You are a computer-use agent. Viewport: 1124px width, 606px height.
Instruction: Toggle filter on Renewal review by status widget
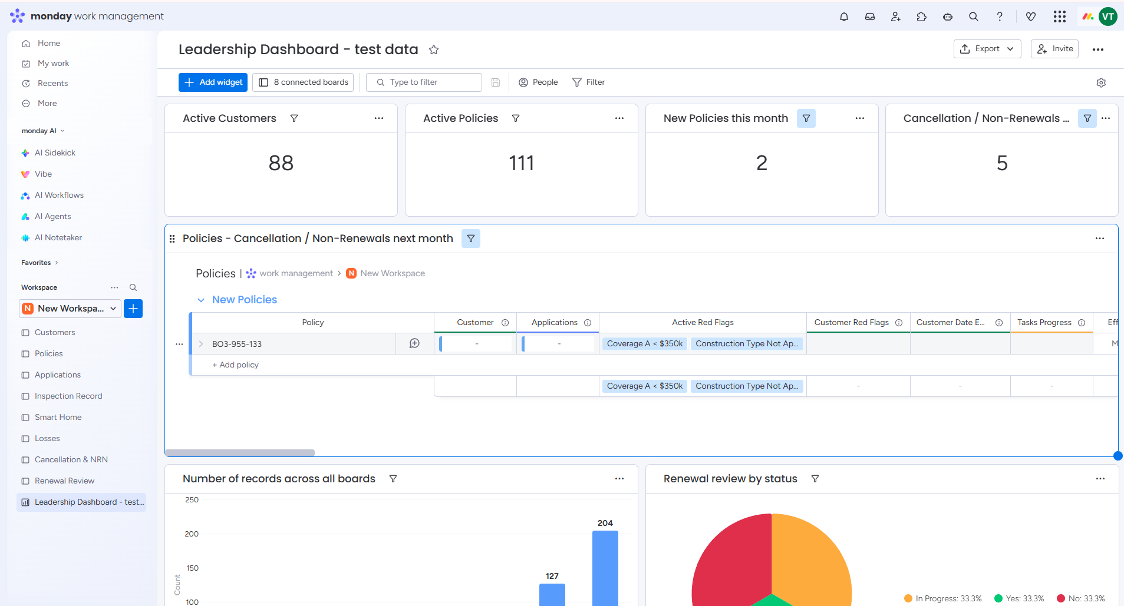click(815, 479)
